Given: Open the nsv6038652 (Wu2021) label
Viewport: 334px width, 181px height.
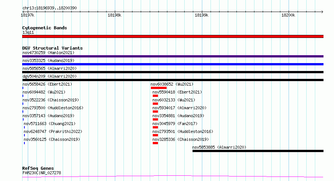Looking at the screenshot, I should (172, 84).
